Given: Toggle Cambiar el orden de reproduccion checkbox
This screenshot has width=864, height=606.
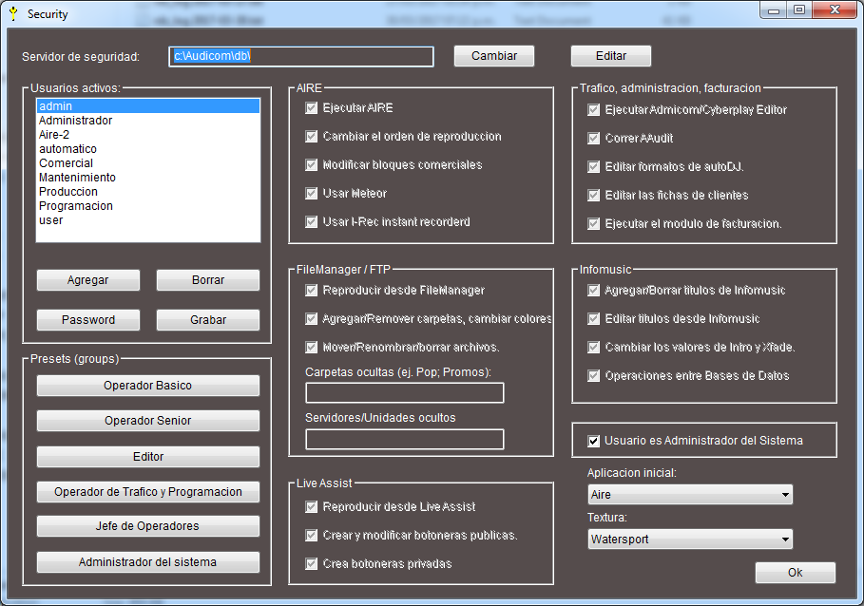Looking at the screenshot, I should (x=312, y=137).
